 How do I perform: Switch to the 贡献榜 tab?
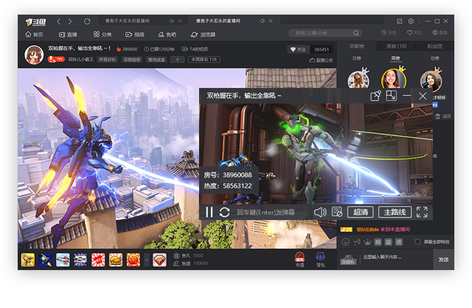click(x=357, y=46)
